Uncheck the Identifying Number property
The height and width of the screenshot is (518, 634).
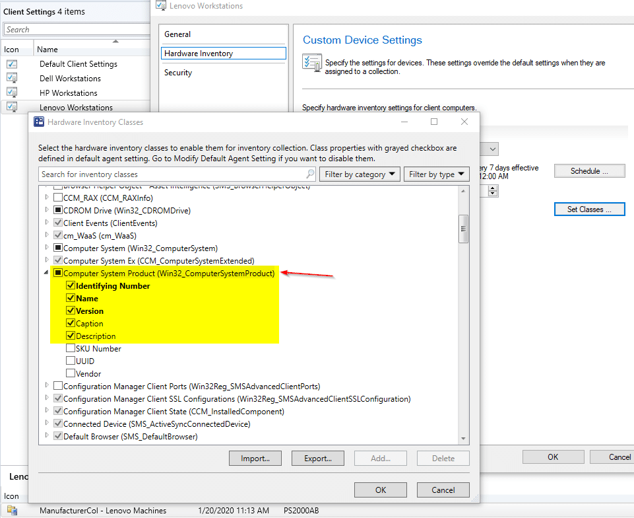71,286
